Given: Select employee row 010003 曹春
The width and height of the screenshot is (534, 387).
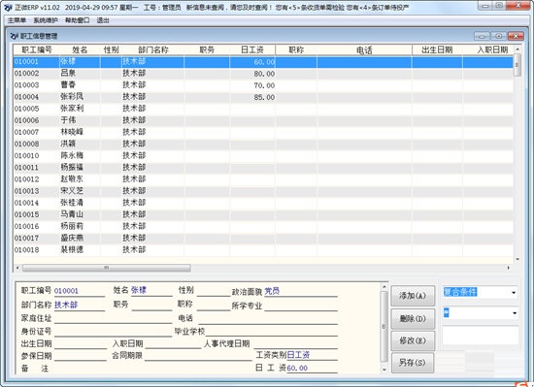Looking at the screenshot, I should coord(263,85).
